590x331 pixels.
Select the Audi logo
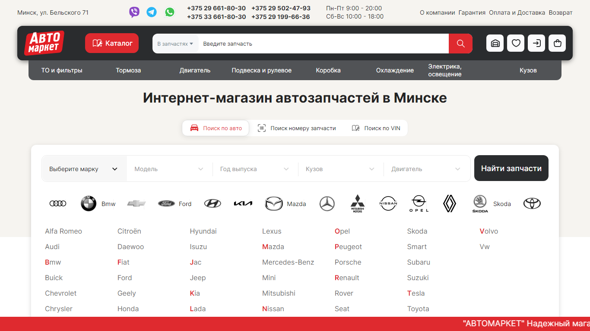(58, 203)
